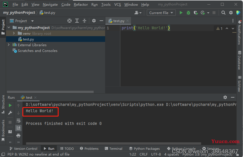Viewport: 243px width, 157px height.
Task: Select Scratches and Consoles node
Action: [38, 51]
